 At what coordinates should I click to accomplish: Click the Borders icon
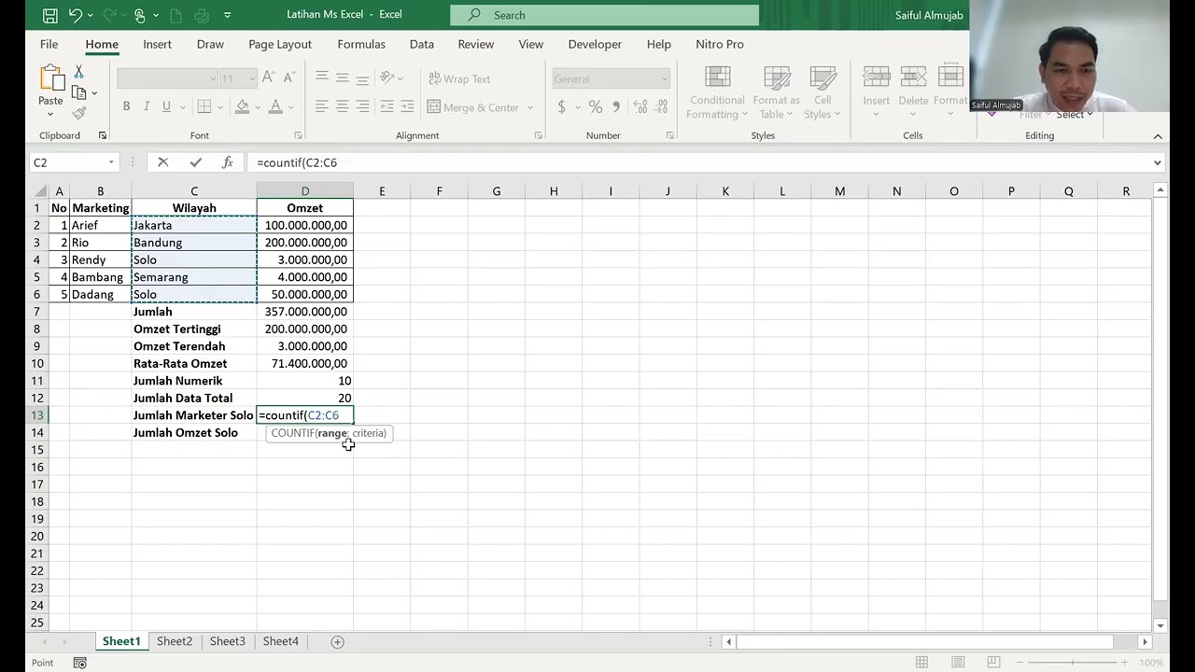[x=204, y=106]
